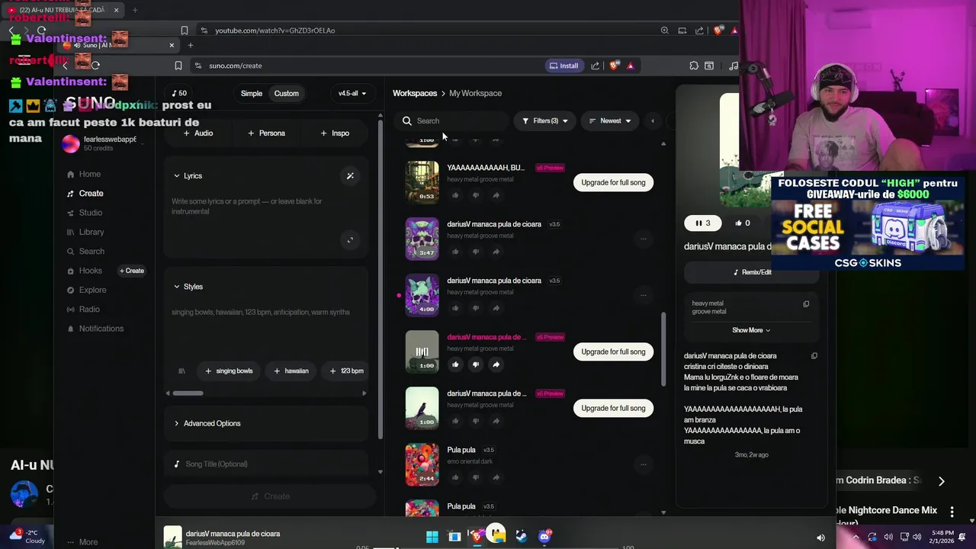Pause playback with the detail panel pause button
This screenshot has height=549, width=976.
(702, 223)
